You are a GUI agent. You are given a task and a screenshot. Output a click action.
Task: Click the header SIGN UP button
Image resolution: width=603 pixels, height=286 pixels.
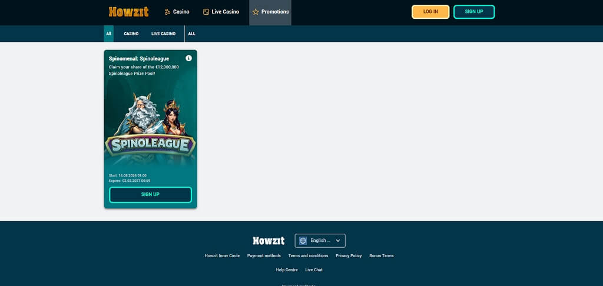[x=474, y=12]
